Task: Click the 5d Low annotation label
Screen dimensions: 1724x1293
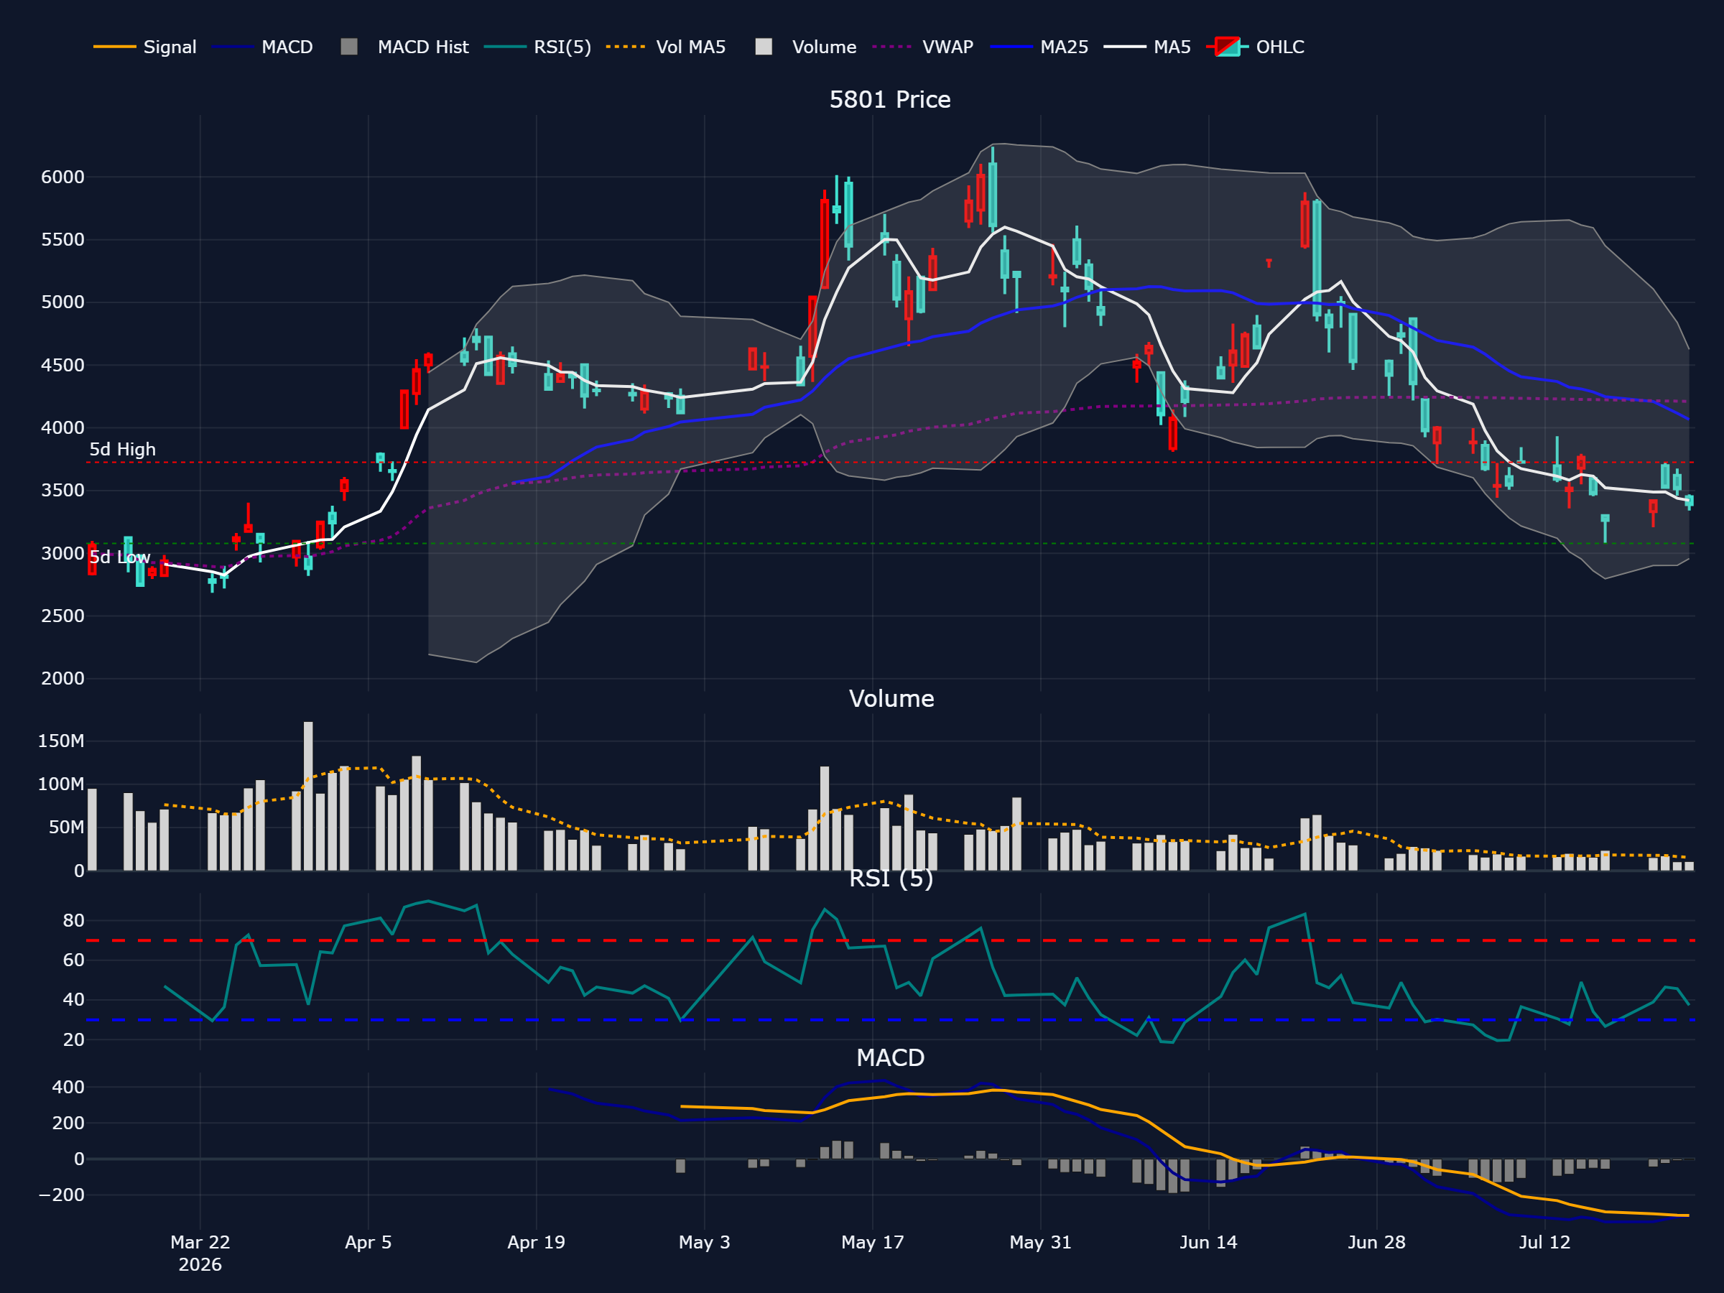Action: tap(119, 557)
